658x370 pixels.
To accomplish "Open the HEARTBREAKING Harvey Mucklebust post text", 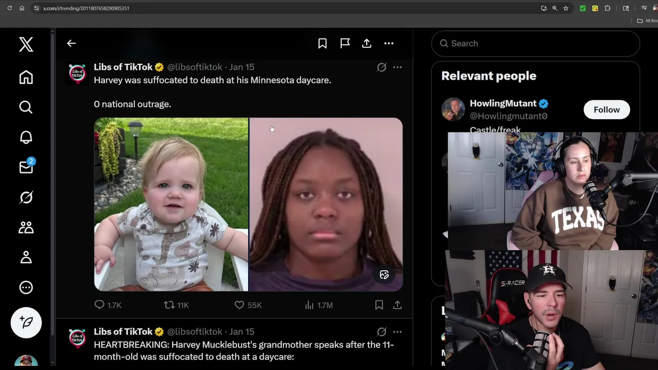I will pos(244,350).
